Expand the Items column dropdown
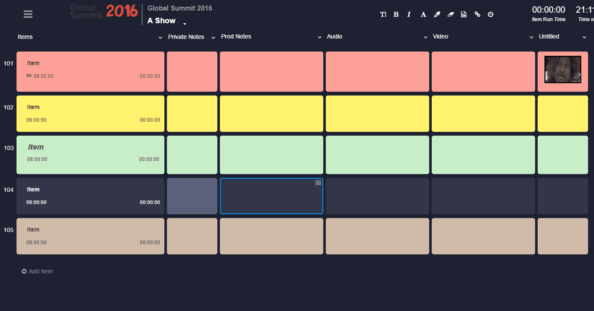This screenshot has height=311, width=594. tap(160, 37)
